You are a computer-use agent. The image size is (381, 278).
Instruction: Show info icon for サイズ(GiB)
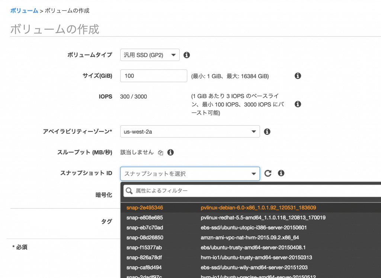(x=298, y=76)
